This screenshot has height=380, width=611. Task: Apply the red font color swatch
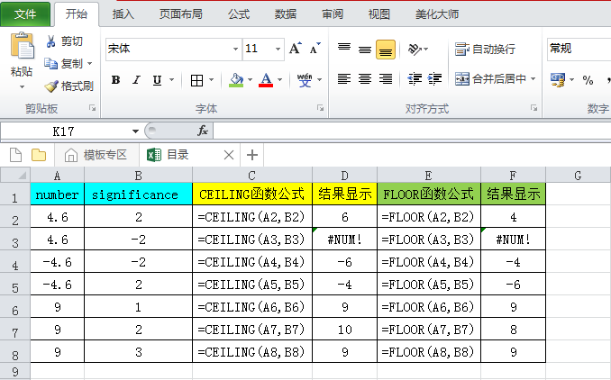[x=266, y=80]
